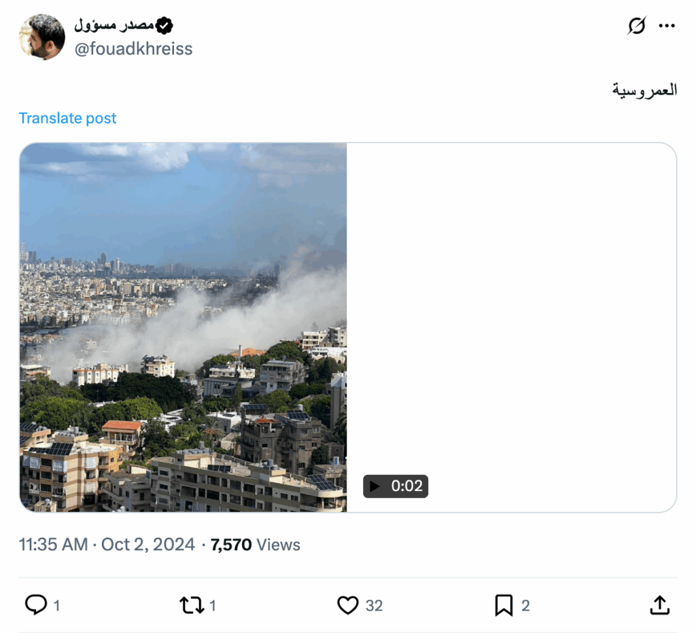Click the like count 32
The image size is (696, 633).
[x=374, y=605]
